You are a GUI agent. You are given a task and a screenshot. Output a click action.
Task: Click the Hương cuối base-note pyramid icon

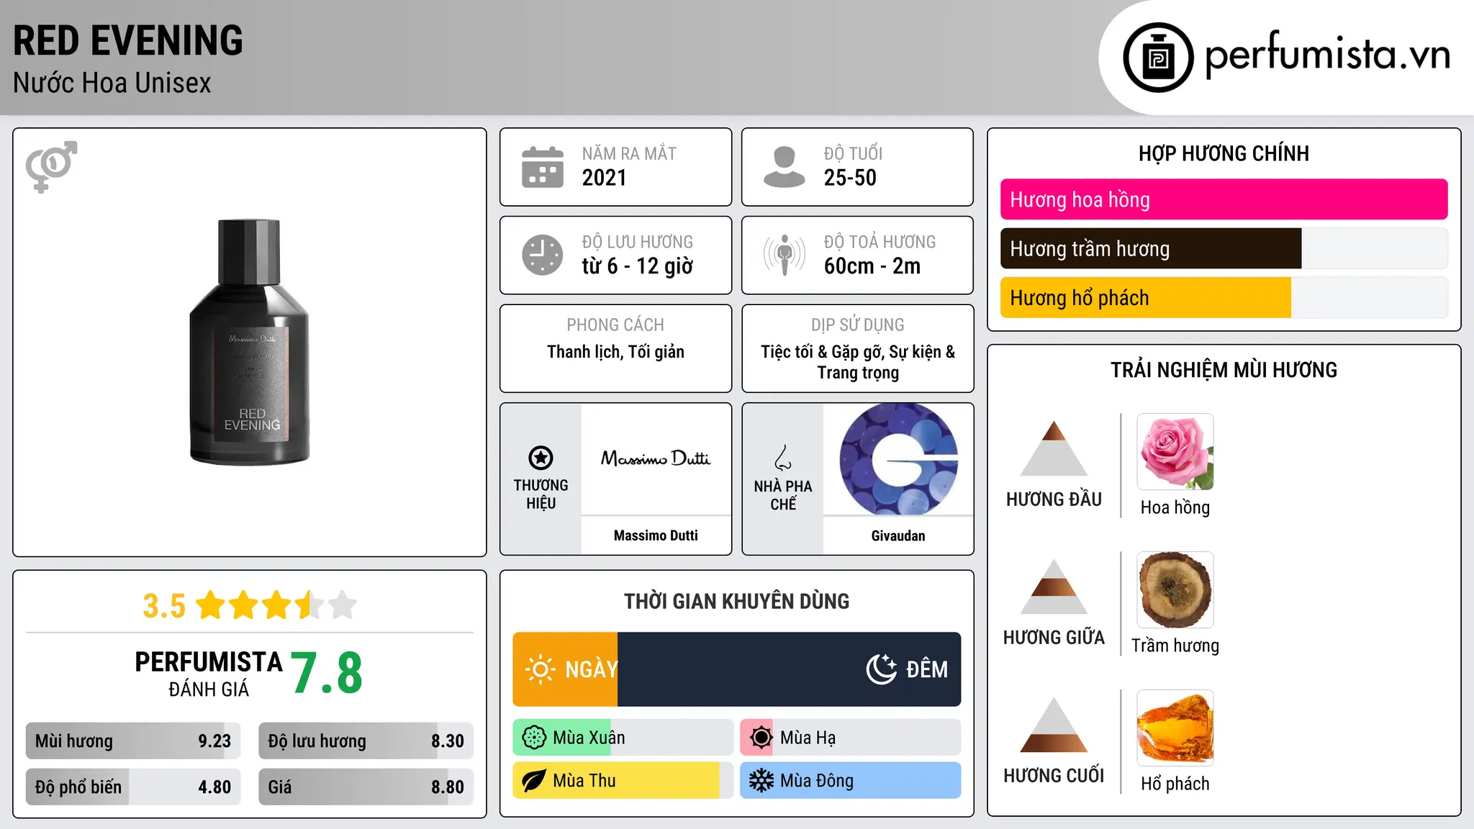(x=1054, y=725)
